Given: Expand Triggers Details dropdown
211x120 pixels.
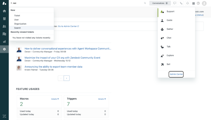Looking at the screenshot, I should coord(102,99).
